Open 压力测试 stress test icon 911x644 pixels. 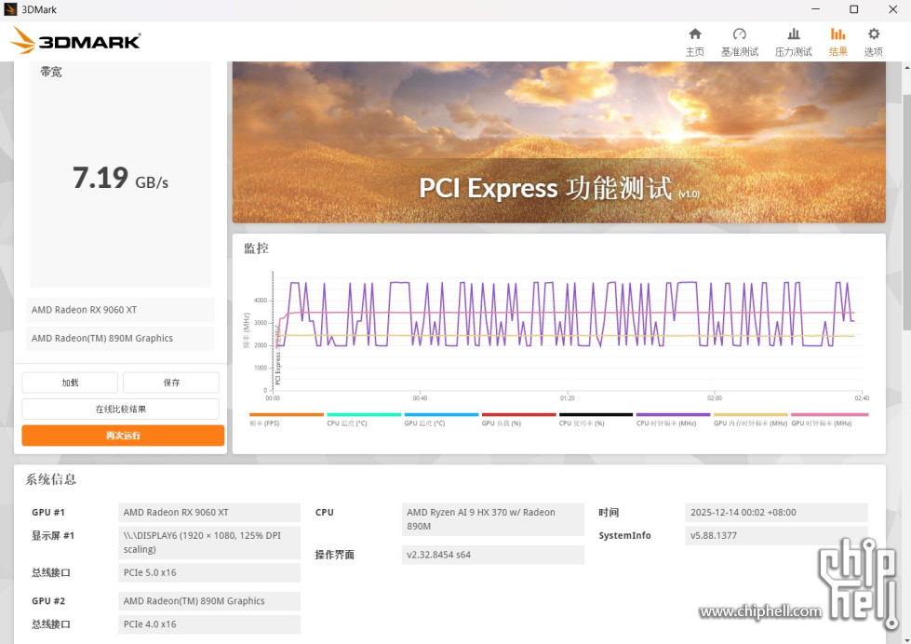(793, 34)
